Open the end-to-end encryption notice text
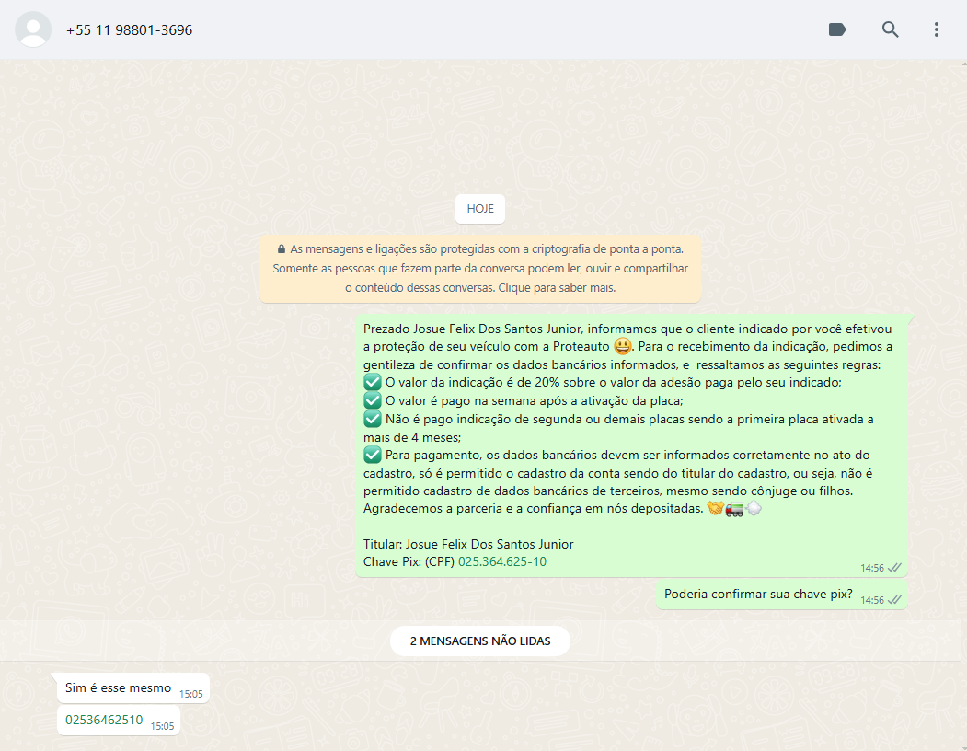The height and width of the screenshot is (751, 967). [480, 269]
